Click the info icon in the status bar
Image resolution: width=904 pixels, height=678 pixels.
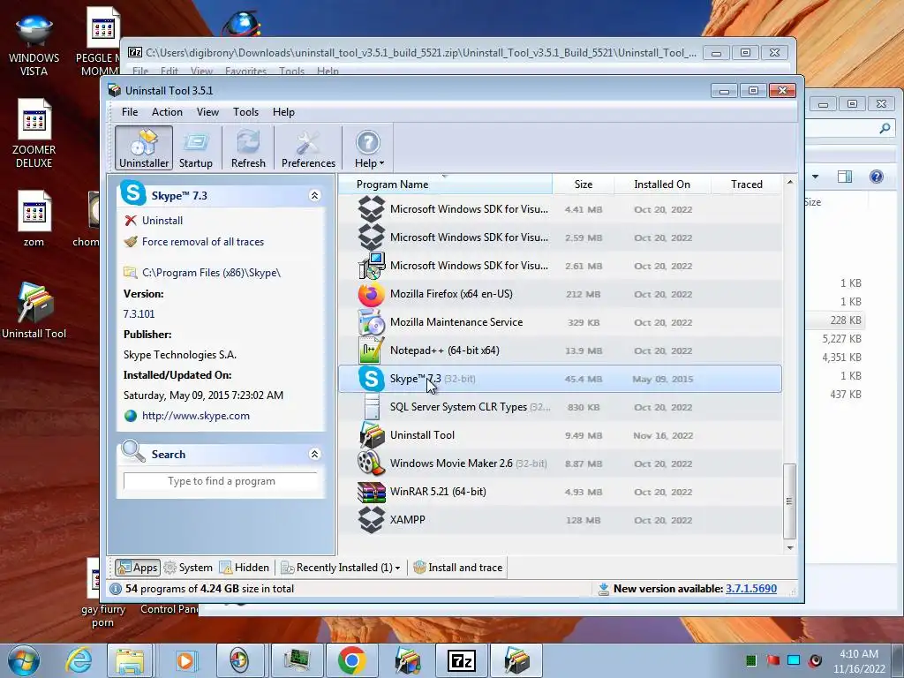point(116,589)
